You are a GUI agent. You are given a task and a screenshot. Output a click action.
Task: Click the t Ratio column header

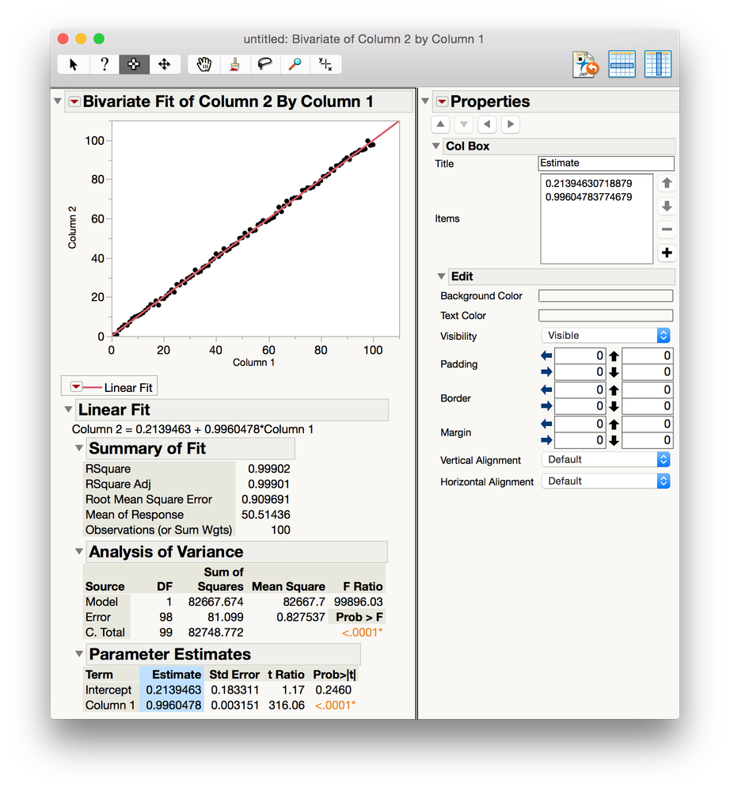[x=286, y=675]
